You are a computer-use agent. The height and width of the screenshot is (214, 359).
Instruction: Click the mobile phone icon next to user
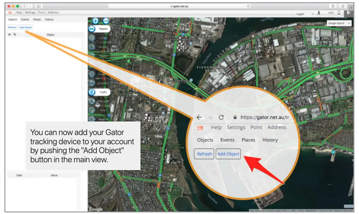(339, 13)
